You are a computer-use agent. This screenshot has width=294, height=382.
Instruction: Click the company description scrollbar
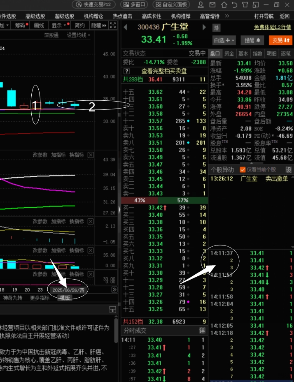[x=116, y=330]
